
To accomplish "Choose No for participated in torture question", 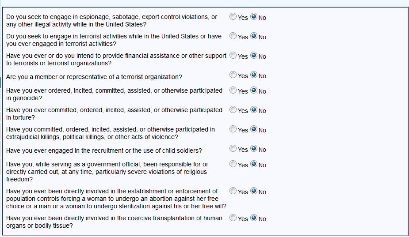I will 254,110.
